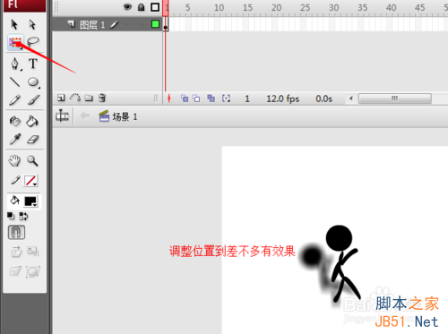Toggle Onion Skin
The width and height of the screenshot is (448, 334).
tap(185, 98)
